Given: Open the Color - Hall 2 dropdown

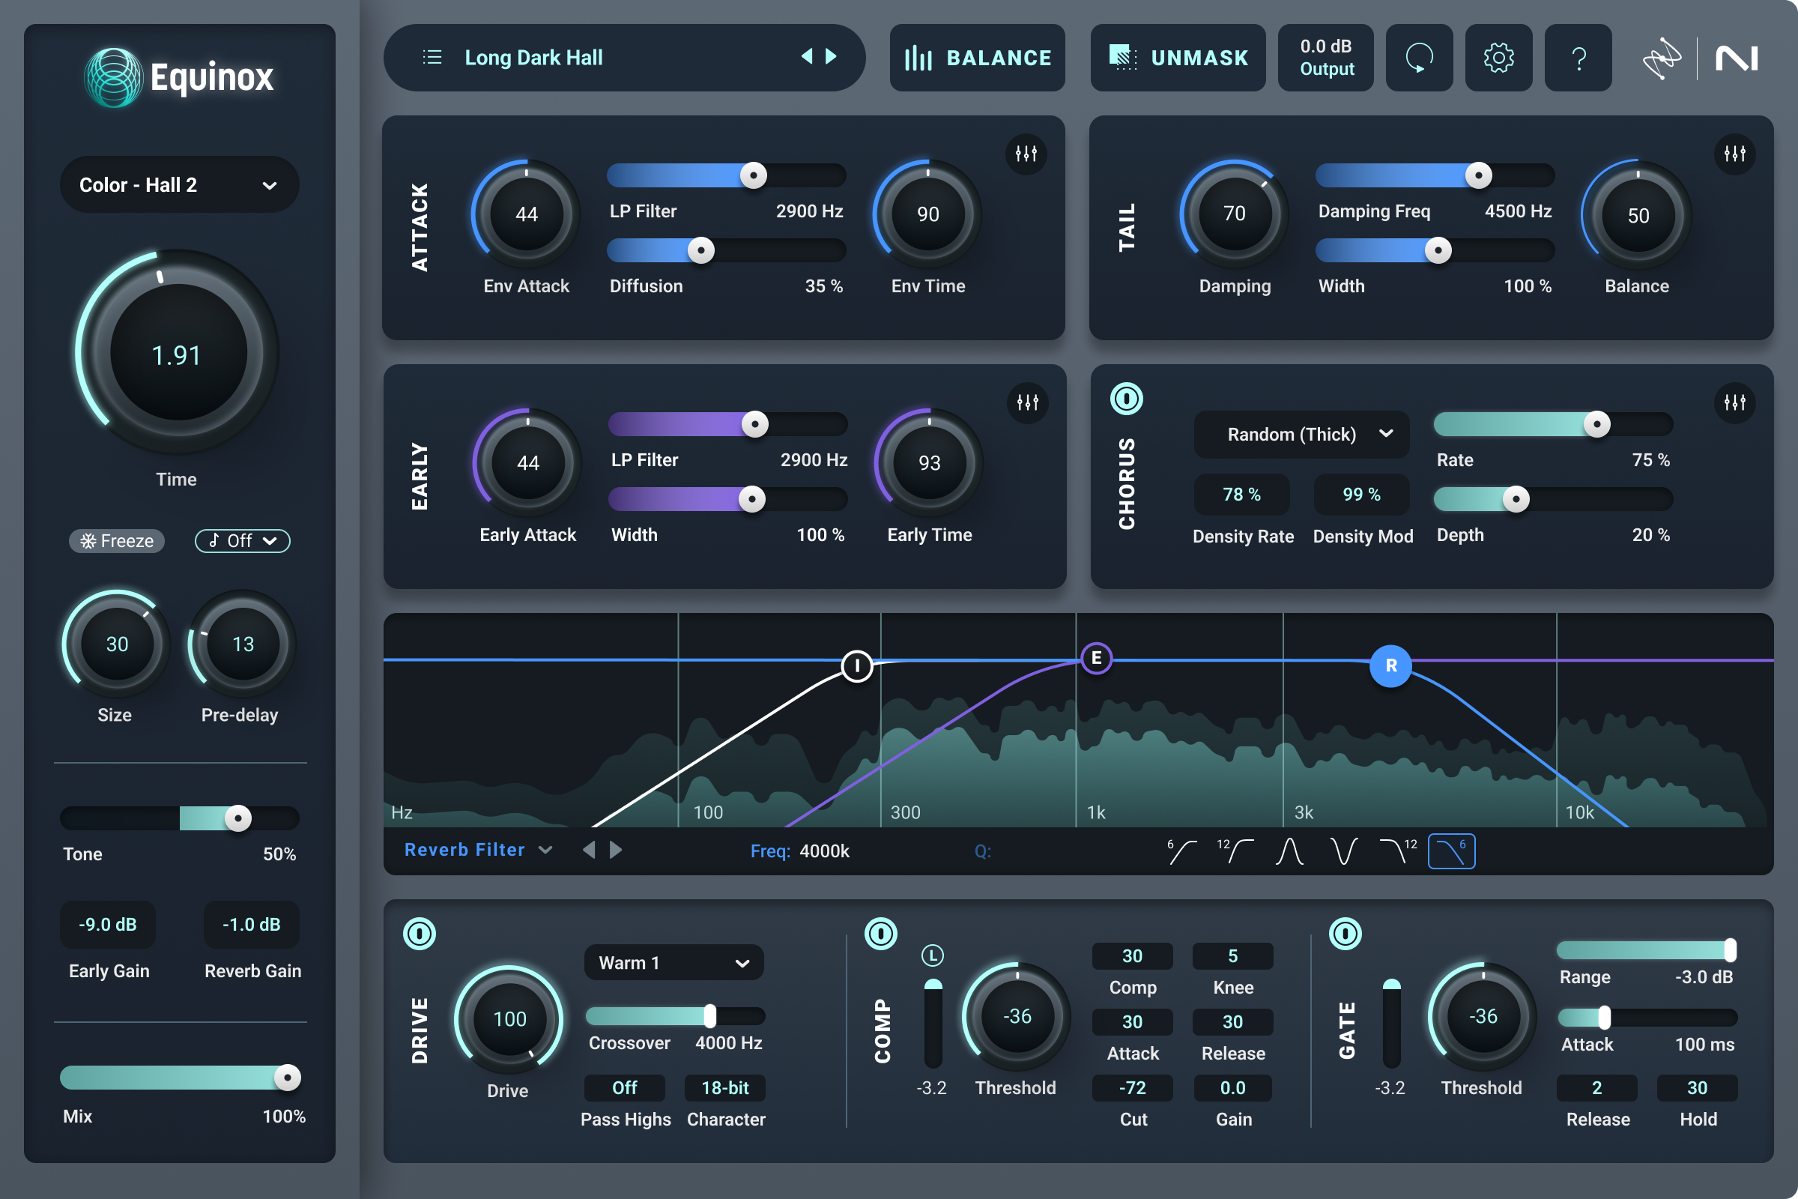Looking at the screenshot, I should pyautogui.click(x=179, y=185).
